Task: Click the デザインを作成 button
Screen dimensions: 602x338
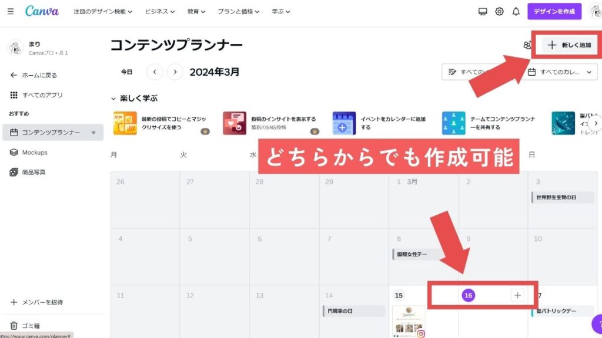Action: point(554,12)
